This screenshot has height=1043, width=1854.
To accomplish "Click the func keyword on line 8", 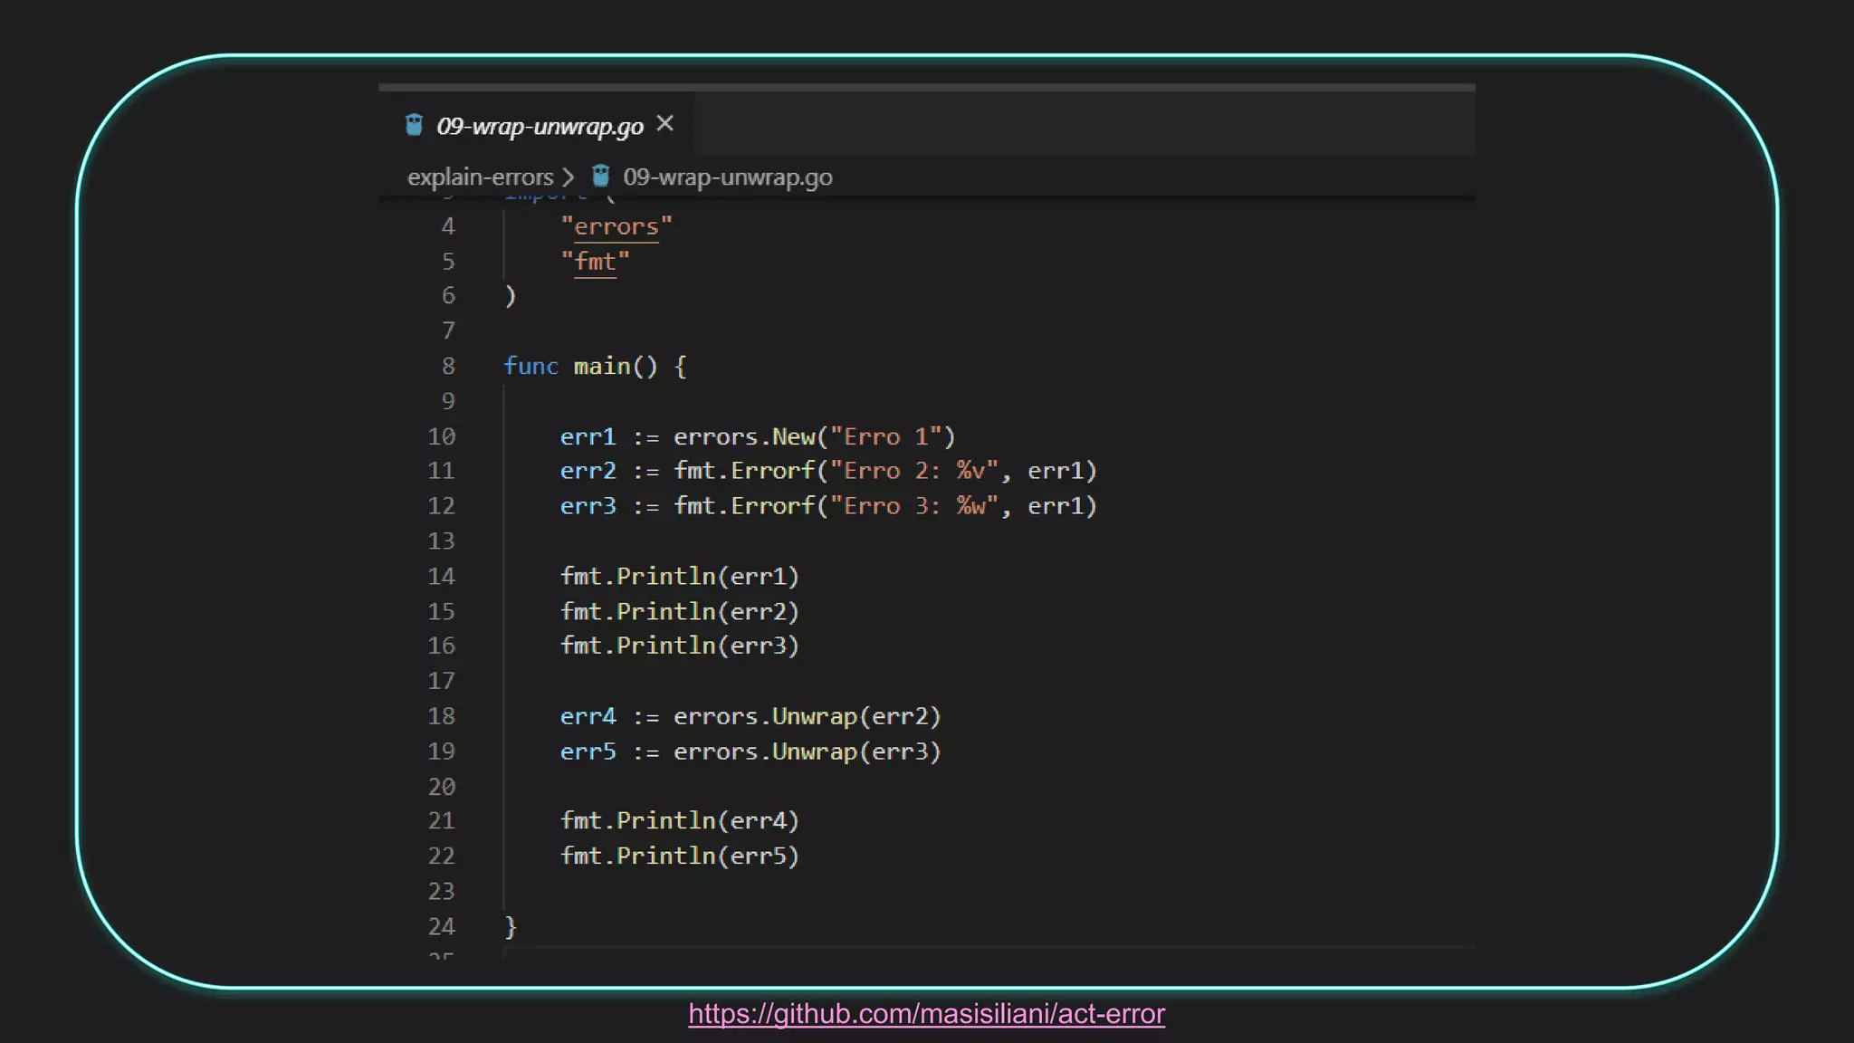I will pyautogui.click(x=530, y=366).
